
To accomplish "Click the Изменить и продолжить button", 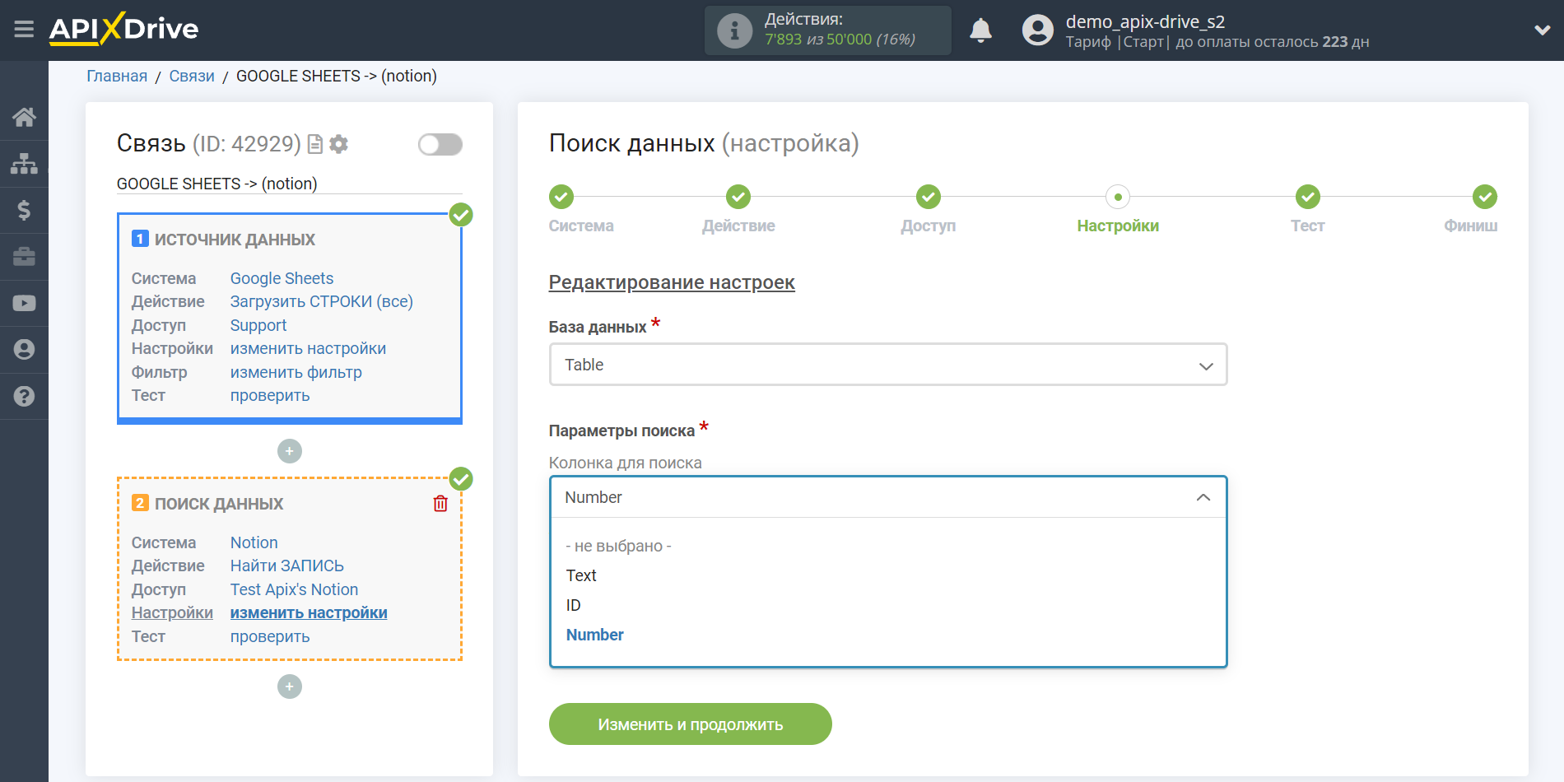I will (x=691, y=724).
